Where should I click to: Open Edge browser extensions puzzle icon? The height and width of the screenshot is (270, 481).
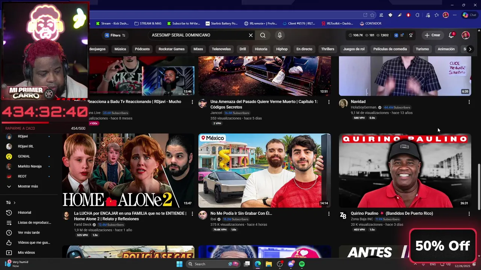click(417, 15)
